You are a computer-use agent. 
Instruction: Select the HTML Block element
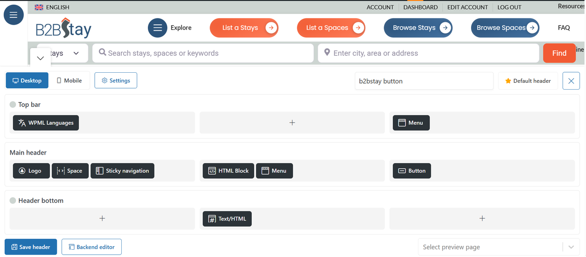tap(228, 171)
